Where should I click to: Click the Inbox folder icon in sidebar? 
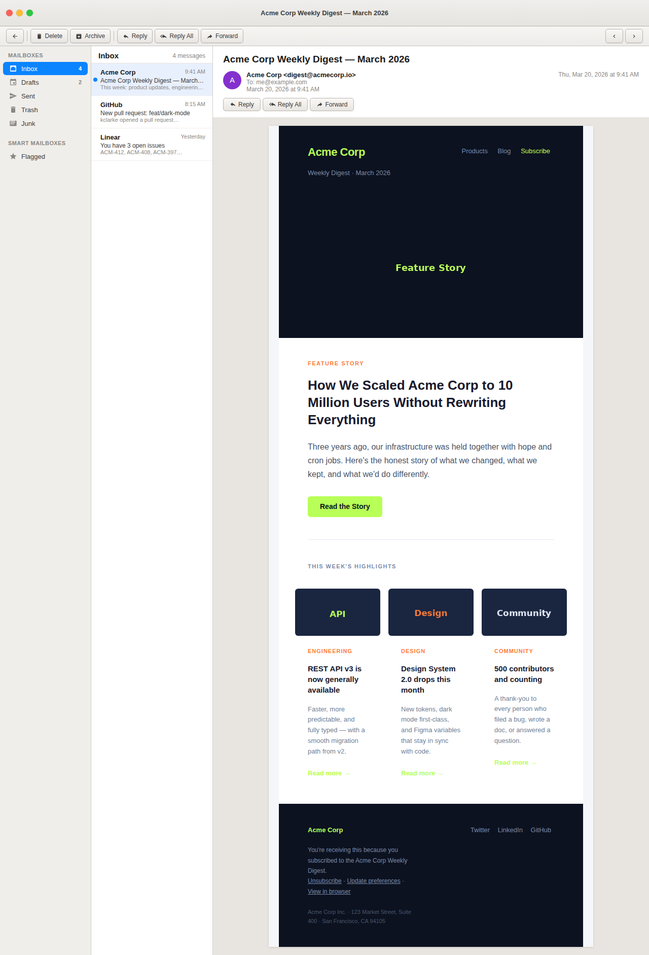point(13,69)
